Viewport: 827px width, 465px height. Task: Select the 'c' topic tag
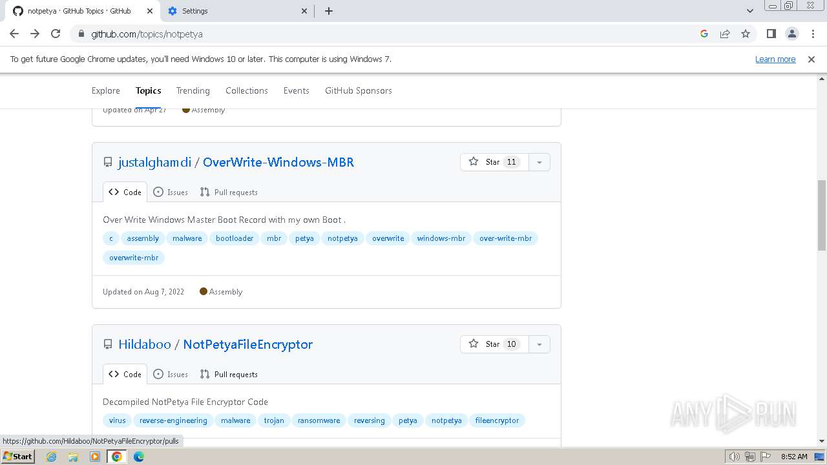click(x=110, y=238)
